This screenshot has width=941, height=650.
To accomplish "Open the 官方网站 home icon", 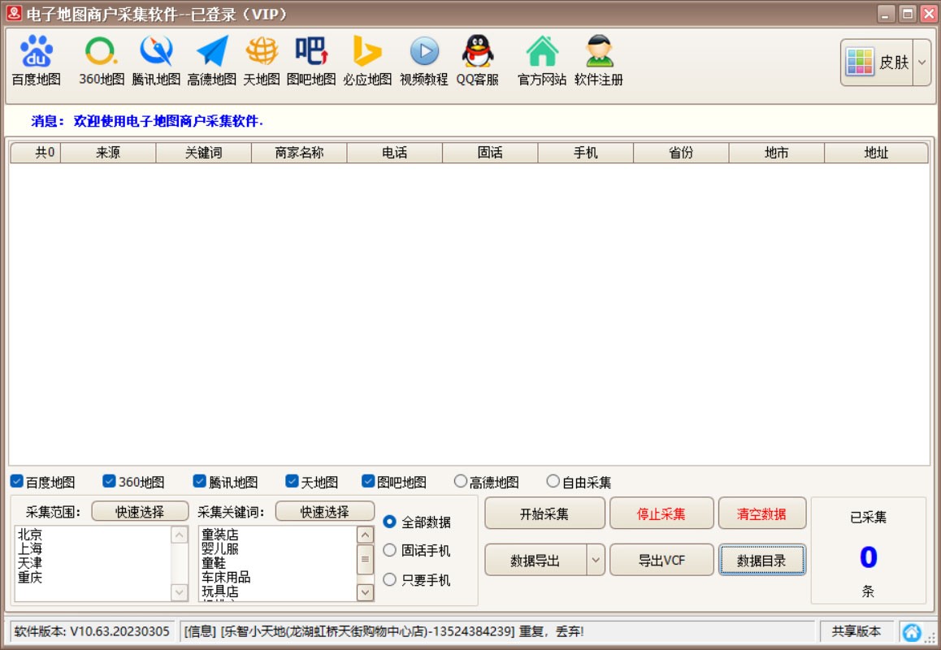I will coord(542,53).
